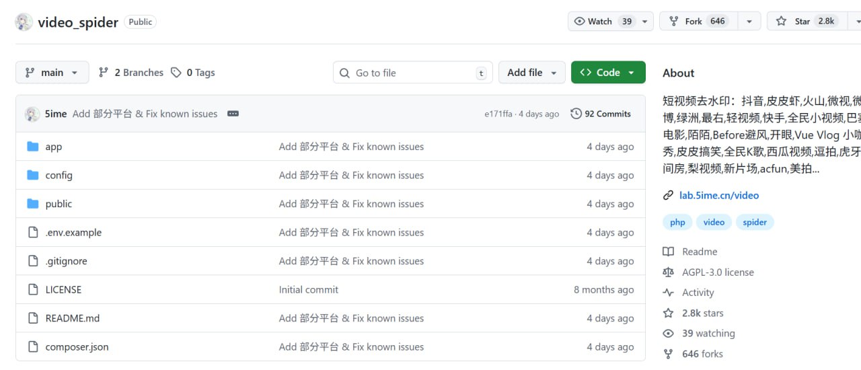Open the 2.8k stars link

[x=703, y=313]
